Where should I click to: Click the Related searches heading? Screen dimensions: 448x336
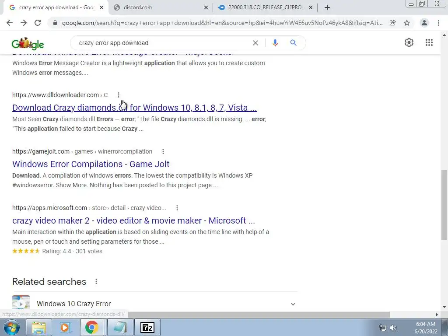click(49, 281)
